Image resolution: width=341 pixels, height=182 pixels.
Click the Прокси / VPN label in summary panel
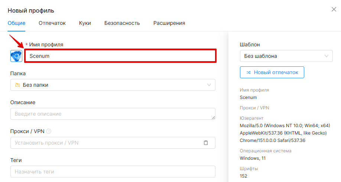[254, 108]
